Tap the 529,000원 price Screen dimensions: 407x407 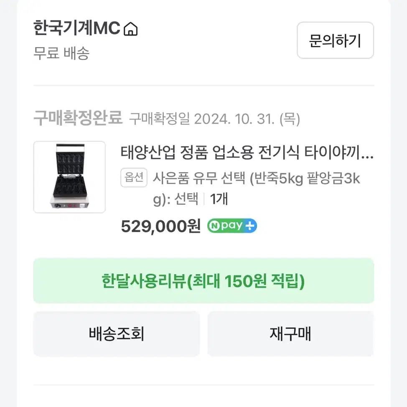coord(161,226)
